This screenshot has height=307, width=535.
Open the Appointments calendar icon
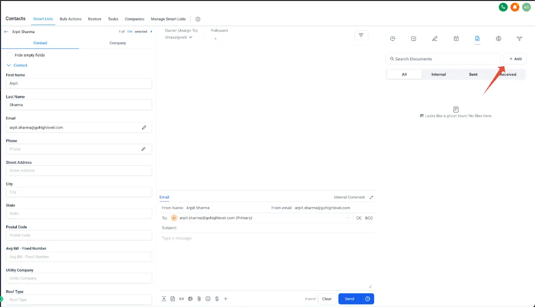pyautogui.click(x=456, y=38)
